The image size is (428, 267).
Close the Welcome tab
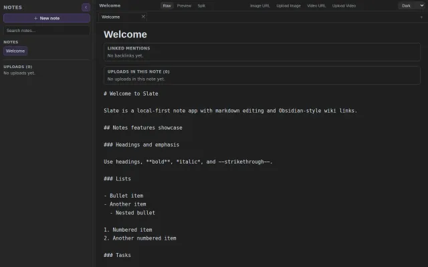143,17
